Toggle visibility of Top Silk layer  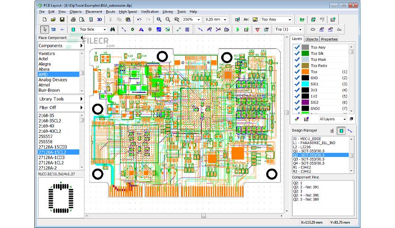click(297, 53)
